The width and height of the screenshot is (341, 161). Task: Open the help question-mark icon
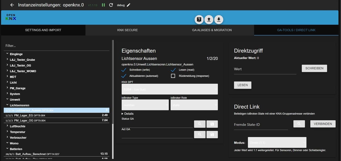[199, 20]
